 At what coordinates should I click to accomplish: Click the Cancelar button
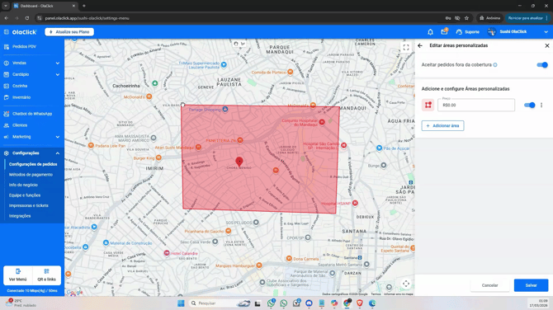click(x=490, y=285)
